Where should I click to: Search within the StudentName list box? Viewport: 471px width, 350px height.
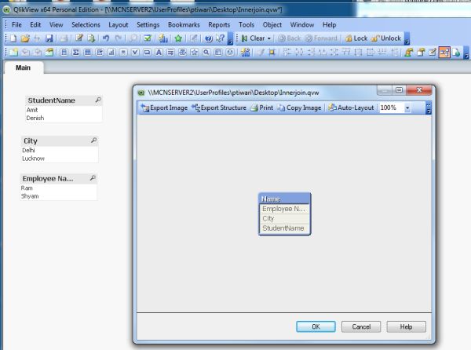(98, 100)
